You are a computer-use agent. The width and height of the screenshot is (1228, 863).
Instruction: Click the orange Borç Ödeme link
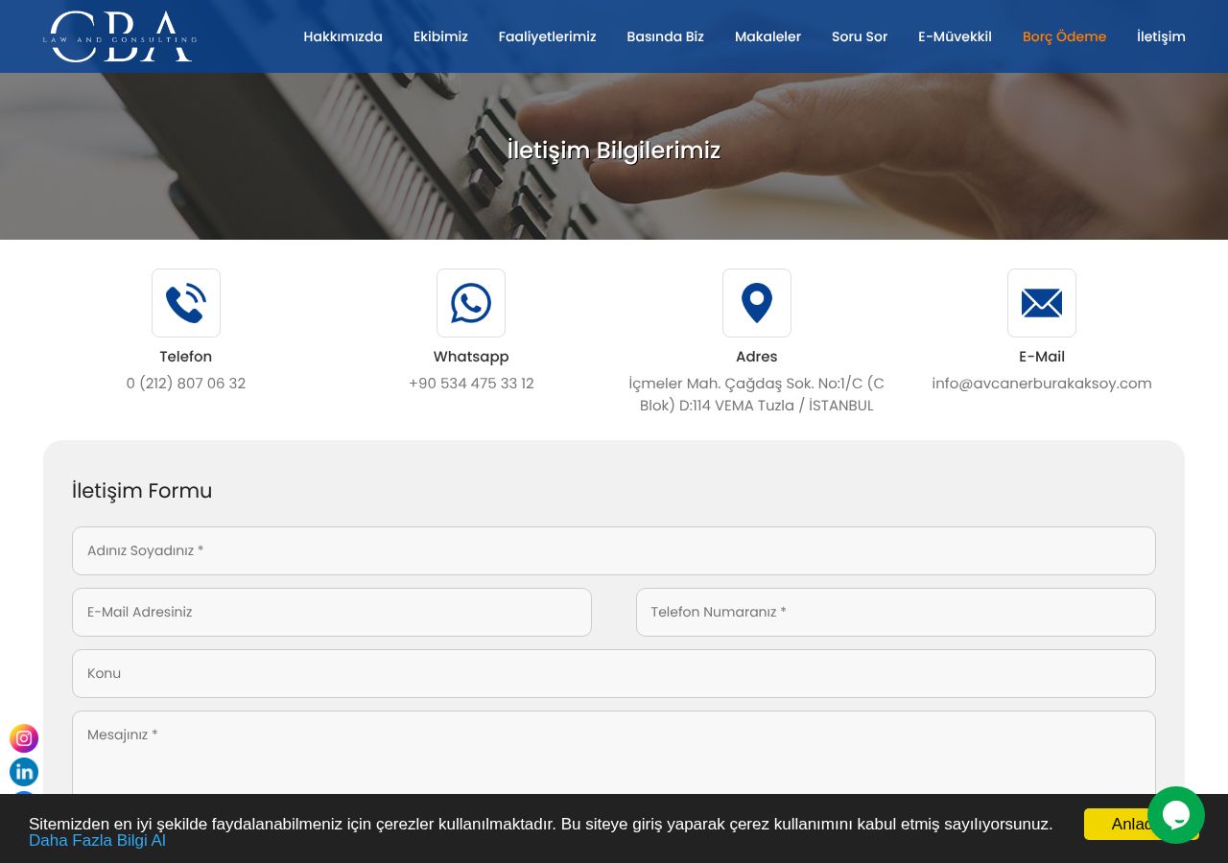[x=1064, y=36]
